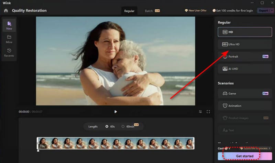Open the Export dropdown arrow

coord(272,11)
